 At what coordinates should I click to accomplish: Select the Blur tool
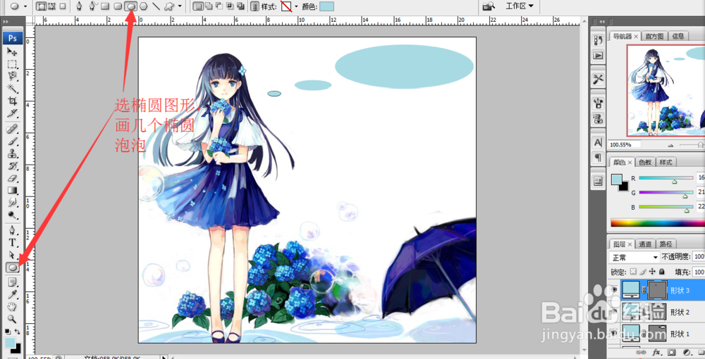[12, 203]
